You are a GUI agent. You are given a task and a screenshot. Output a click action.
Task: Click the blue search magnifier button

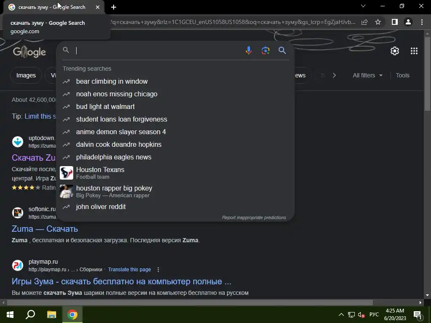pos(282,50)
